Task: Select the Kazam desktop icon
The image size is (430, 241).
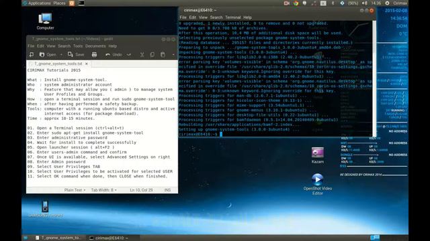Action: (x=318, y=155)
